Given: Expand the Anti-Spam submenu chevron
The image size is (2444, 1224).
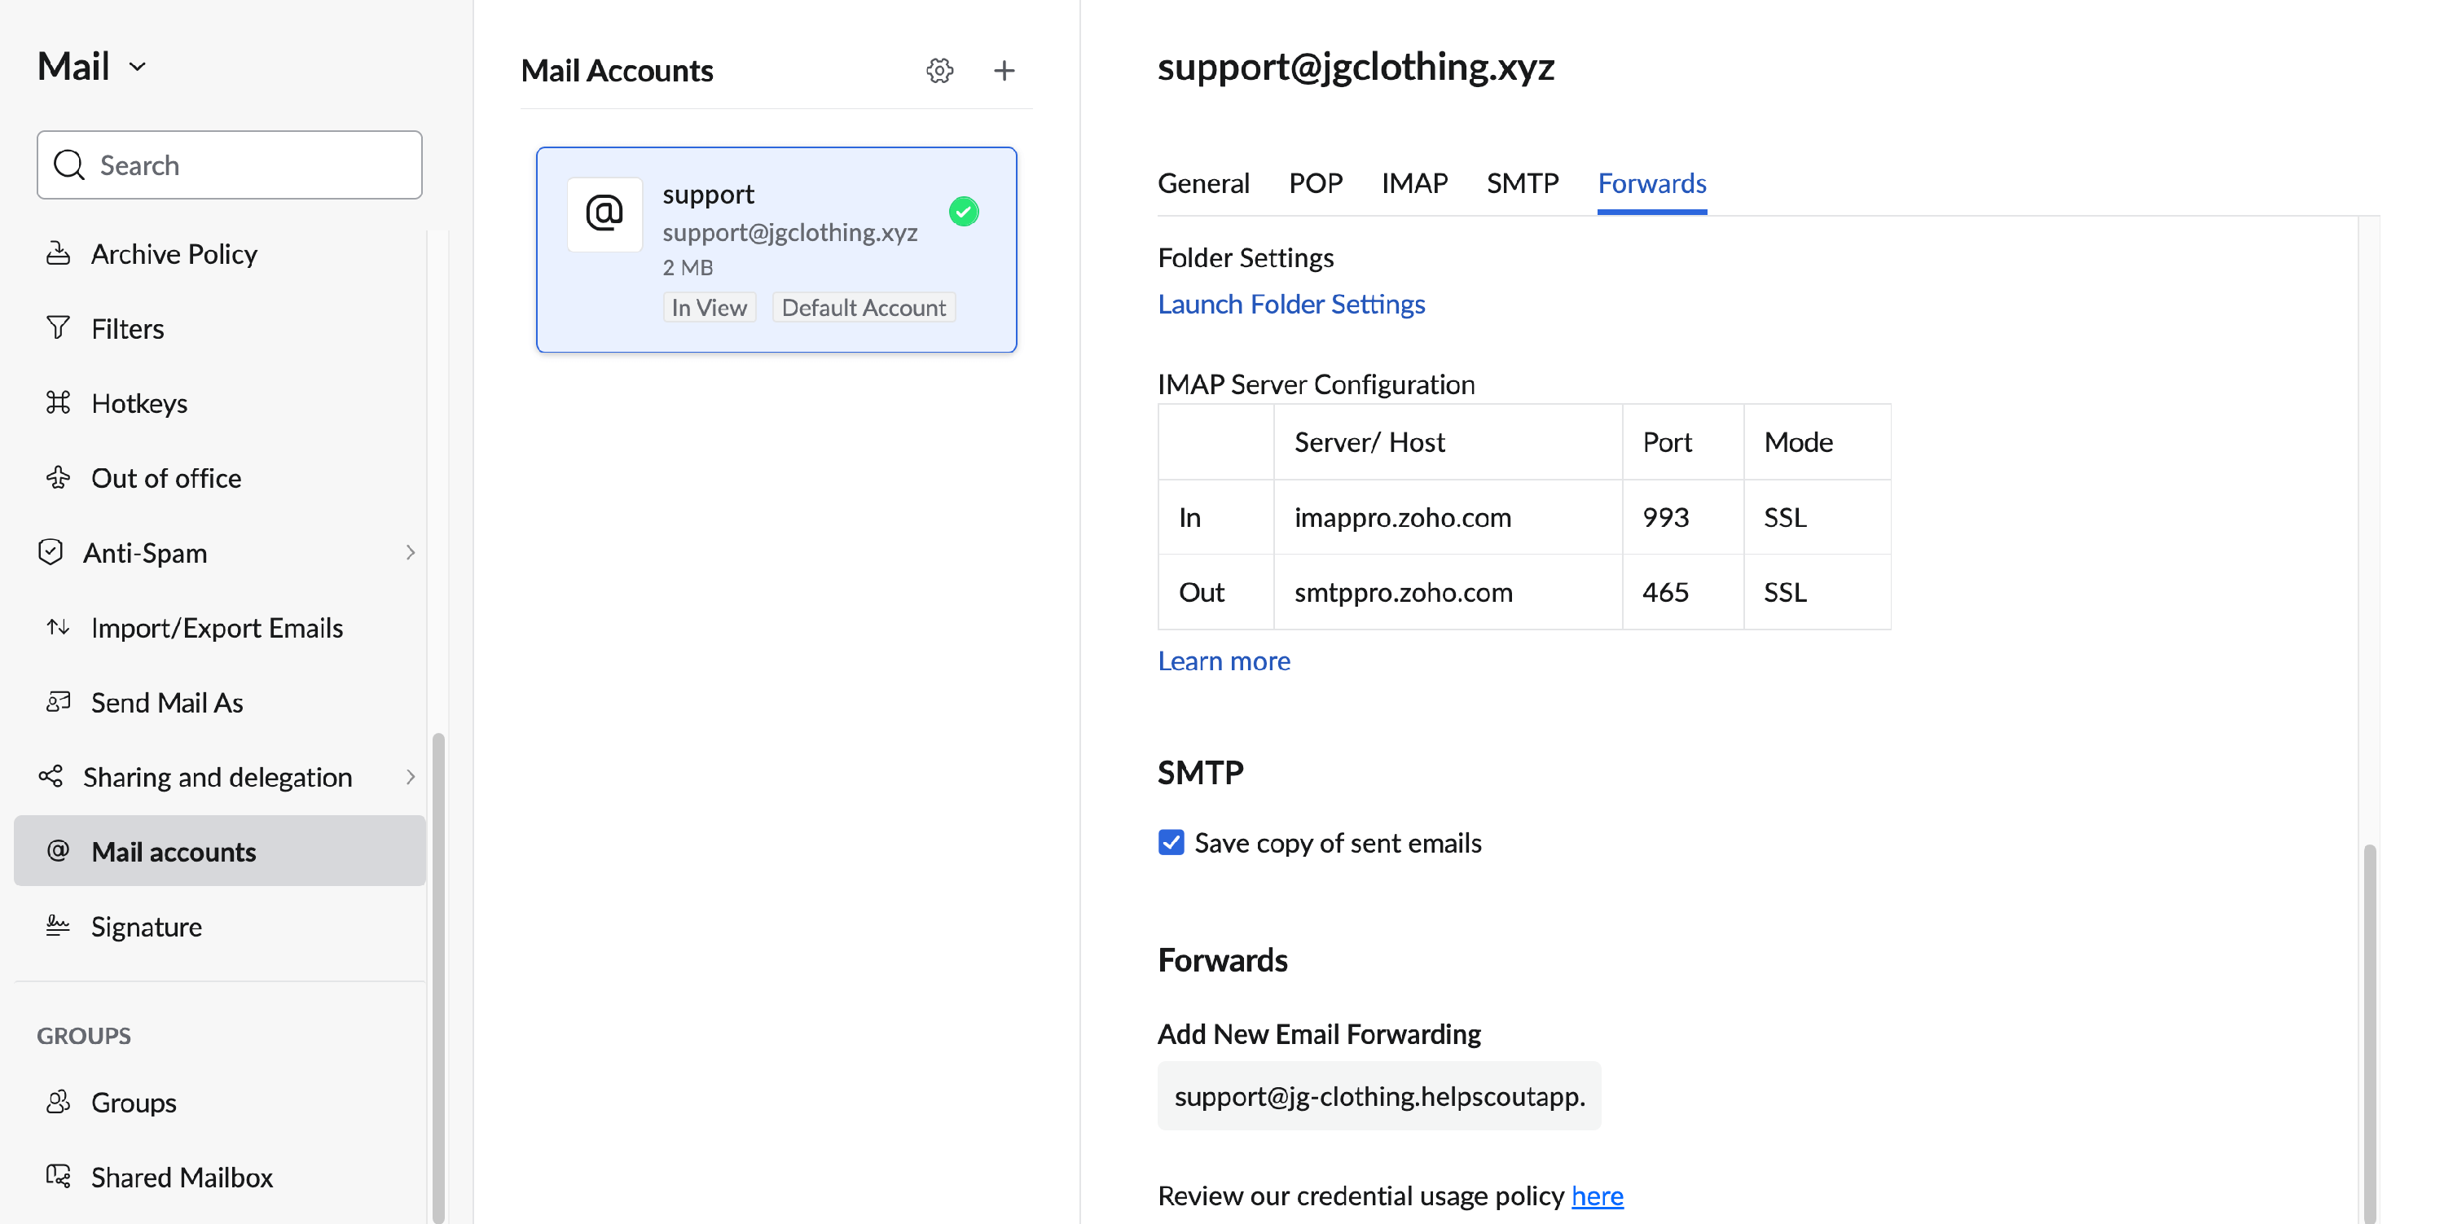Looking at the screenshot, I should 410,553.
